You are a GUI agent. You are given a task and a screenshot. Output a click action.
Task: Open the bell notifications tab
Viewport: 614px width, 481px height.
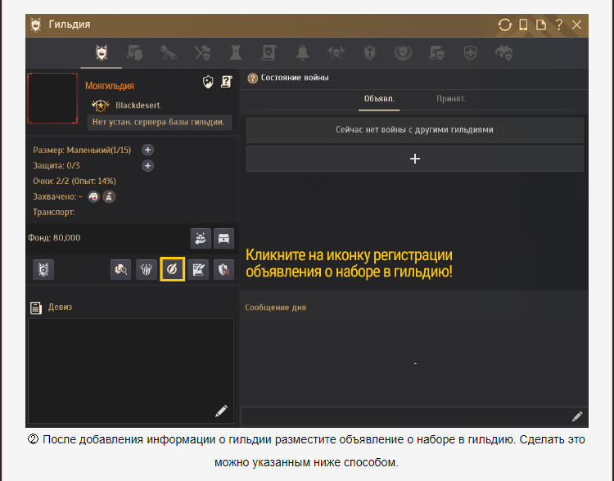coord(302,53)
